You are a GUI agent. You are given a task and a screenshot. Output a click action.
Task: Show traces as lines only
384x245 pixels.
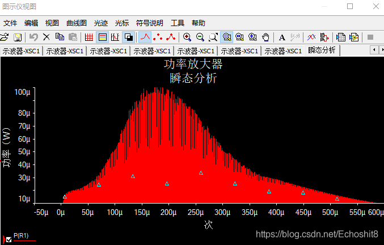(145, 37)
